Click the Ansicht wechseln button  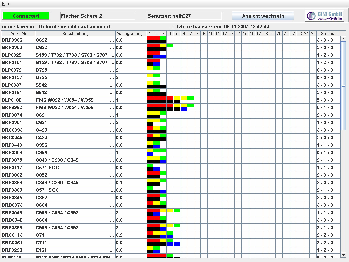coord(263,16)
